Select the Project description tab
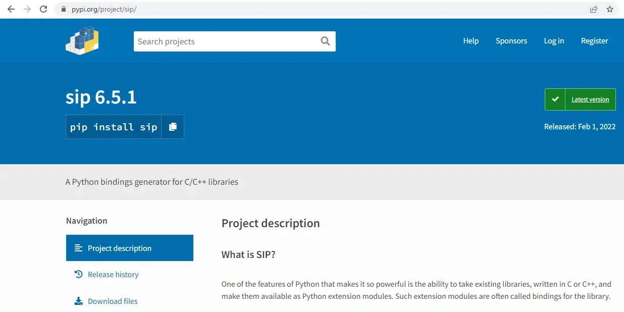 pos(130,248)
